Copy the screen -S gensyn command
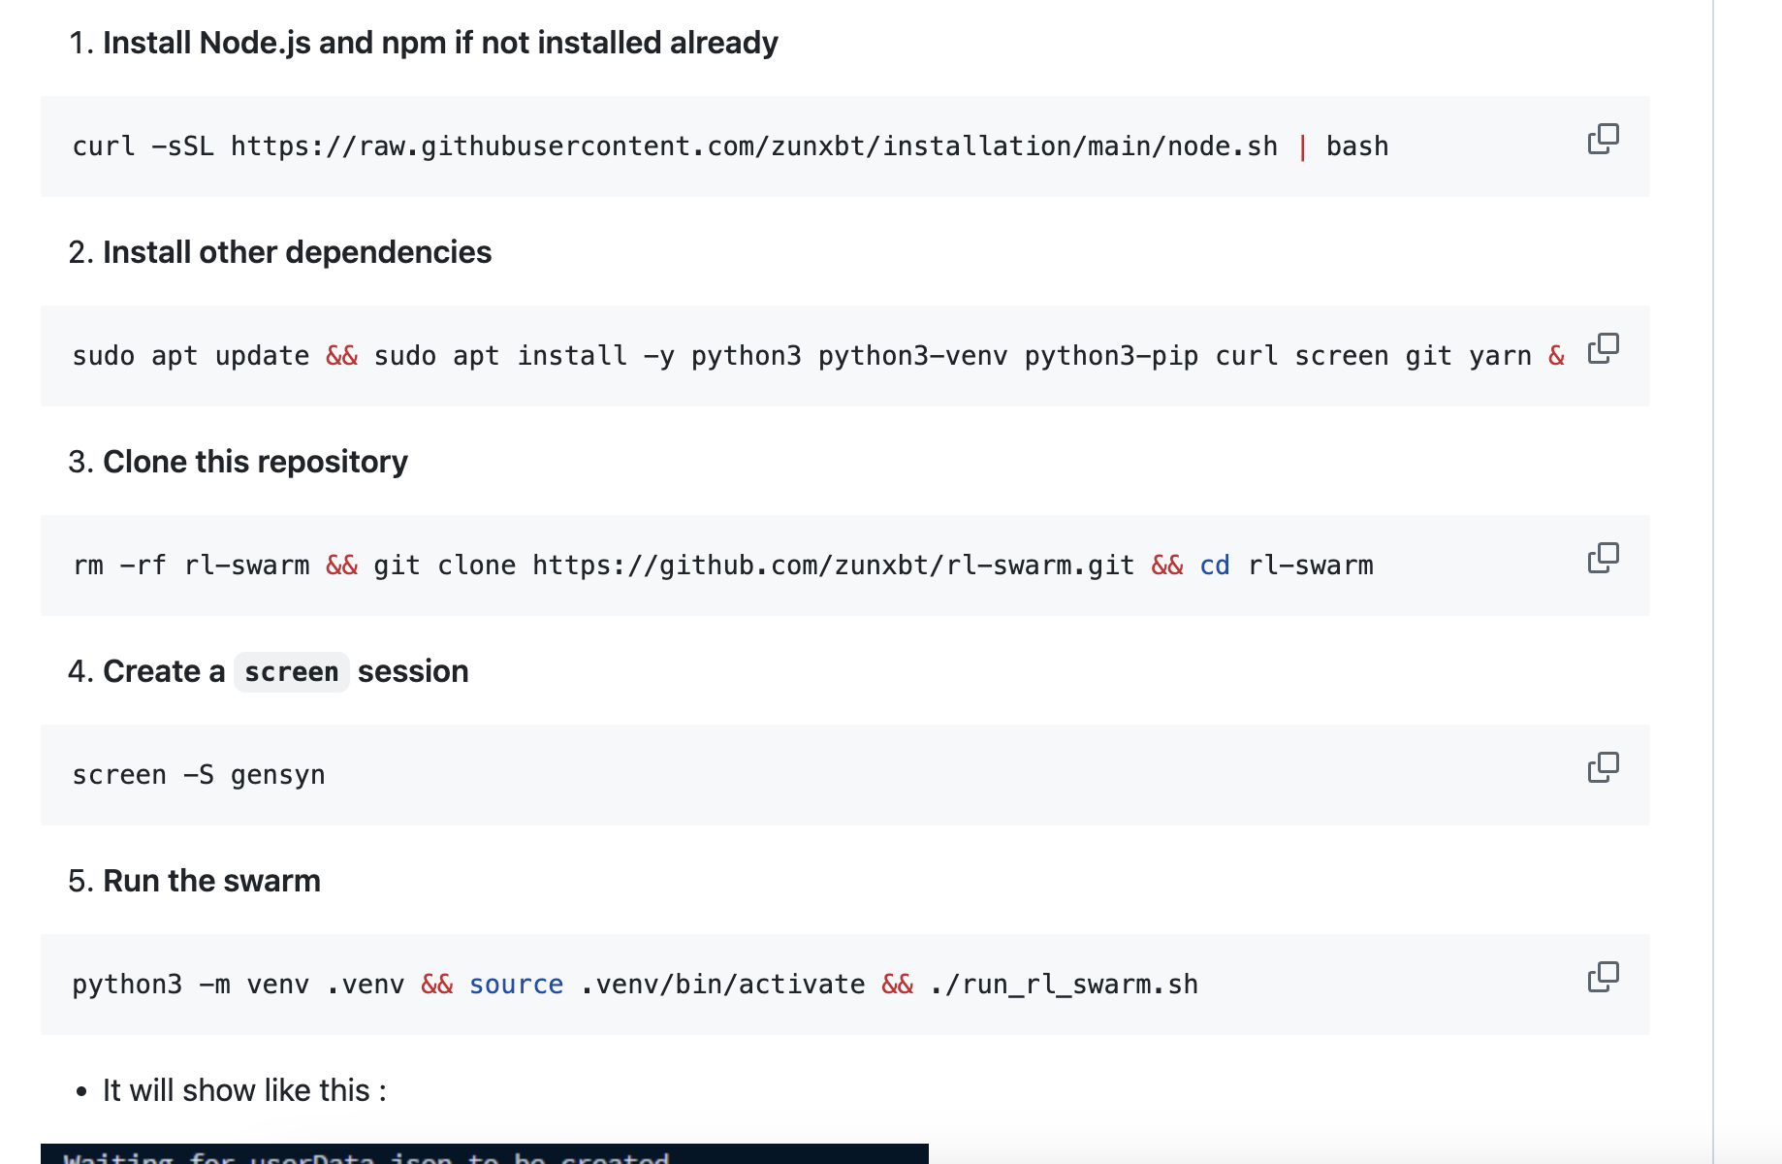The height and width of the screenshot is (1164, 1782). (x=1603, y=768)
